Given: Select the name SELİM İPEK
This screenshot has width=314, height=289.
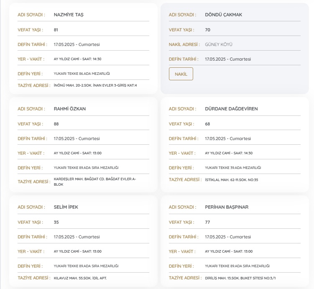Looking at the screenshot, I should click(66, 207).
